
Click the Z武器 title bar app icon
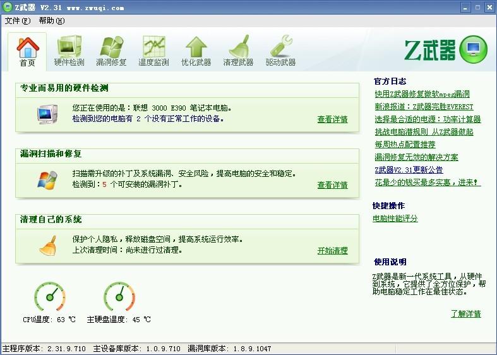pos(7,7)
